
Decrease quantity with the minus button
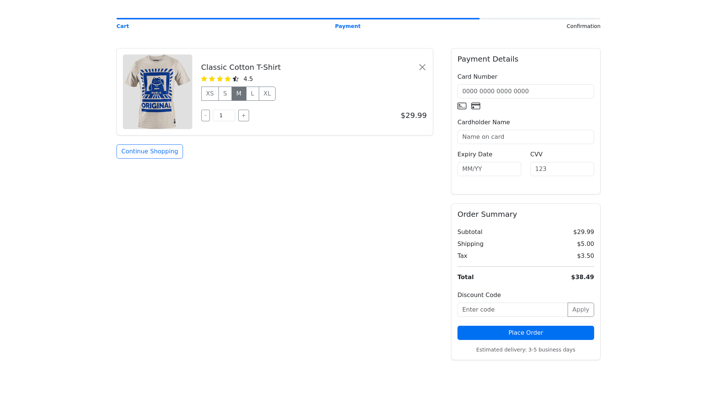click(x=205, y=116)
